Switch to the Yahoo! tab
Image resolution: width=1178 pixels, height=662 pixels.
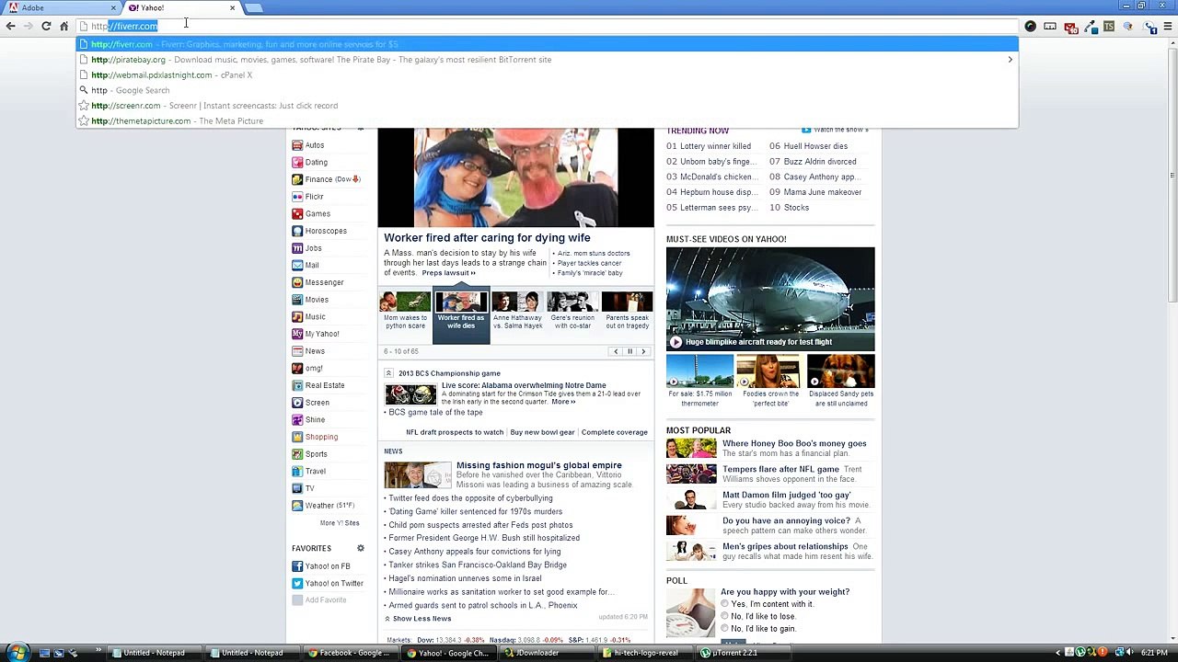[181, 8]
